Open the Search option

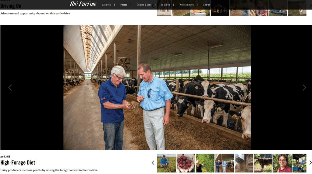[207, 5]
